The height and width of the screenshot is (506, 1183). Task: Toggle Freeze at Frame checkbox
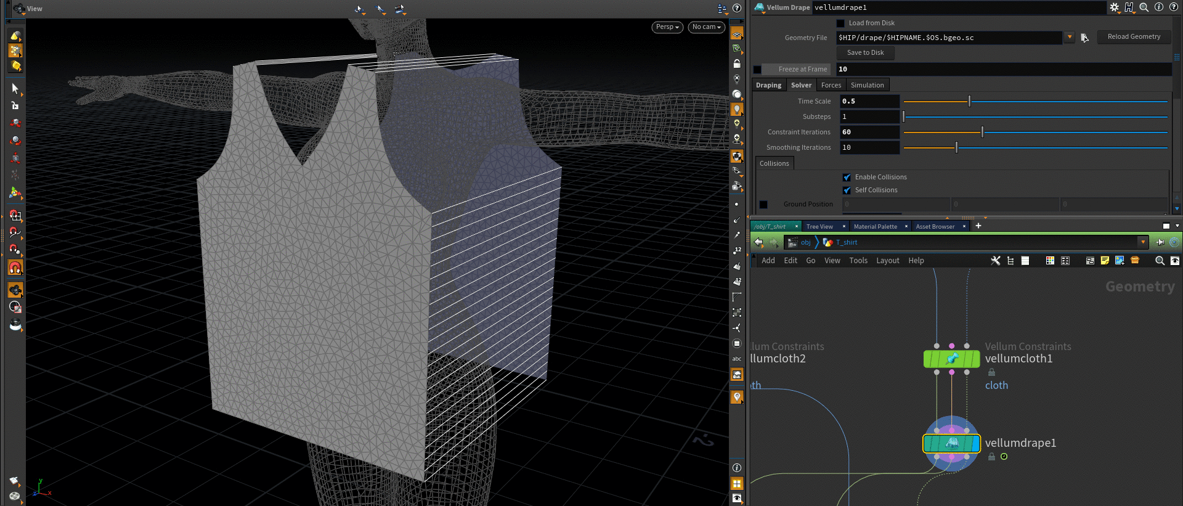click(x=757, y=70)
